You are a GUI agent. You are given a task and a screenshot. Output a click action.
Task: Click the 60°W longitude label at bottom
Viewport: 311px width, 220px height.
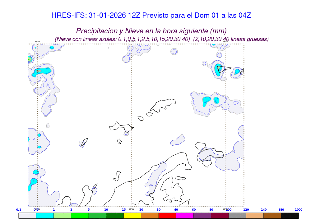131,209
